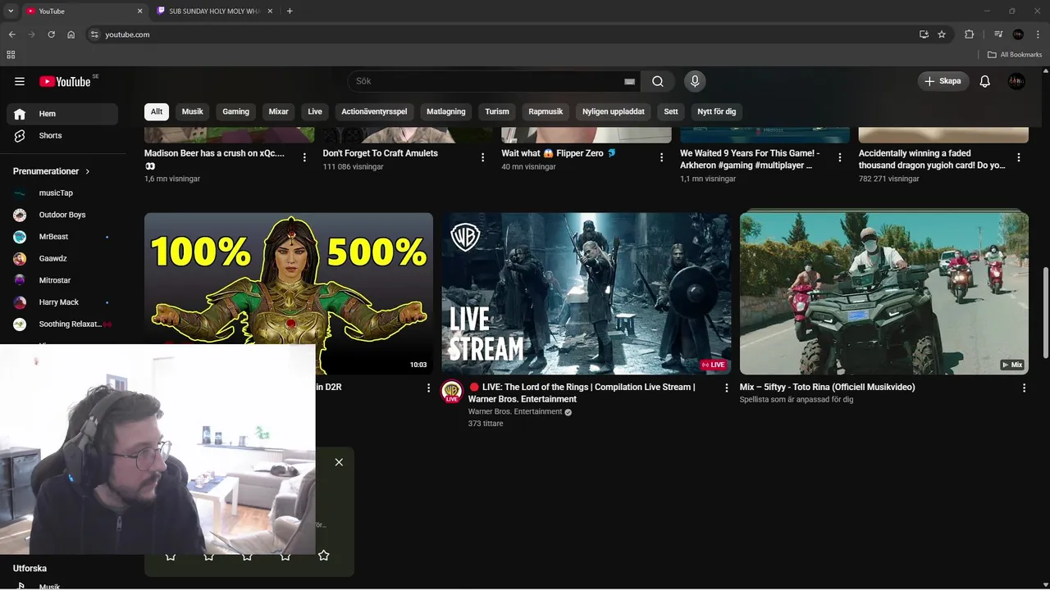
Task: Open the Chrome apps grid icon
Action: pyautogui.click(x=11, y=55)
